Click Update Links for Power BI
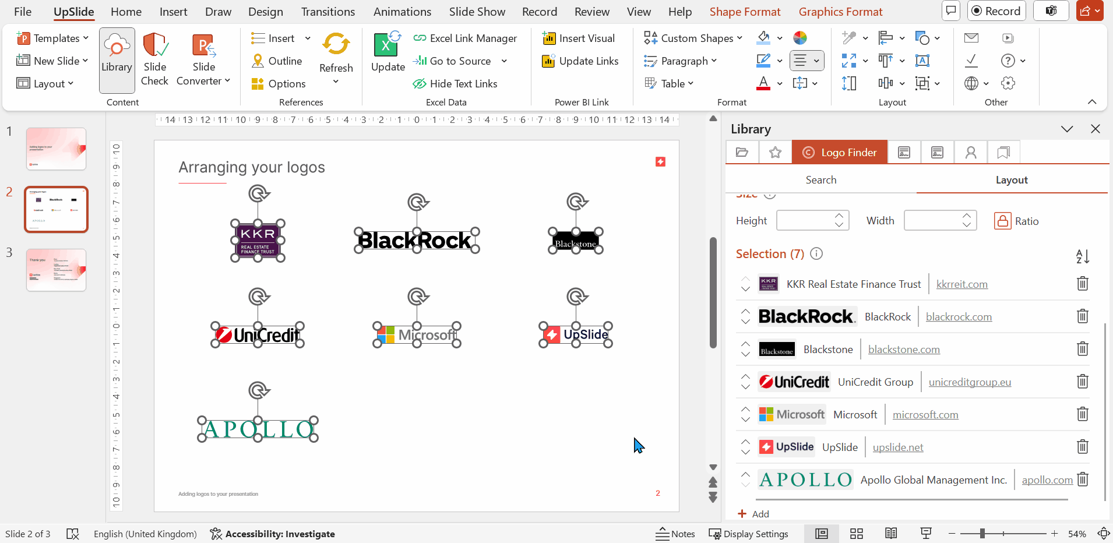 pos(580,61)
